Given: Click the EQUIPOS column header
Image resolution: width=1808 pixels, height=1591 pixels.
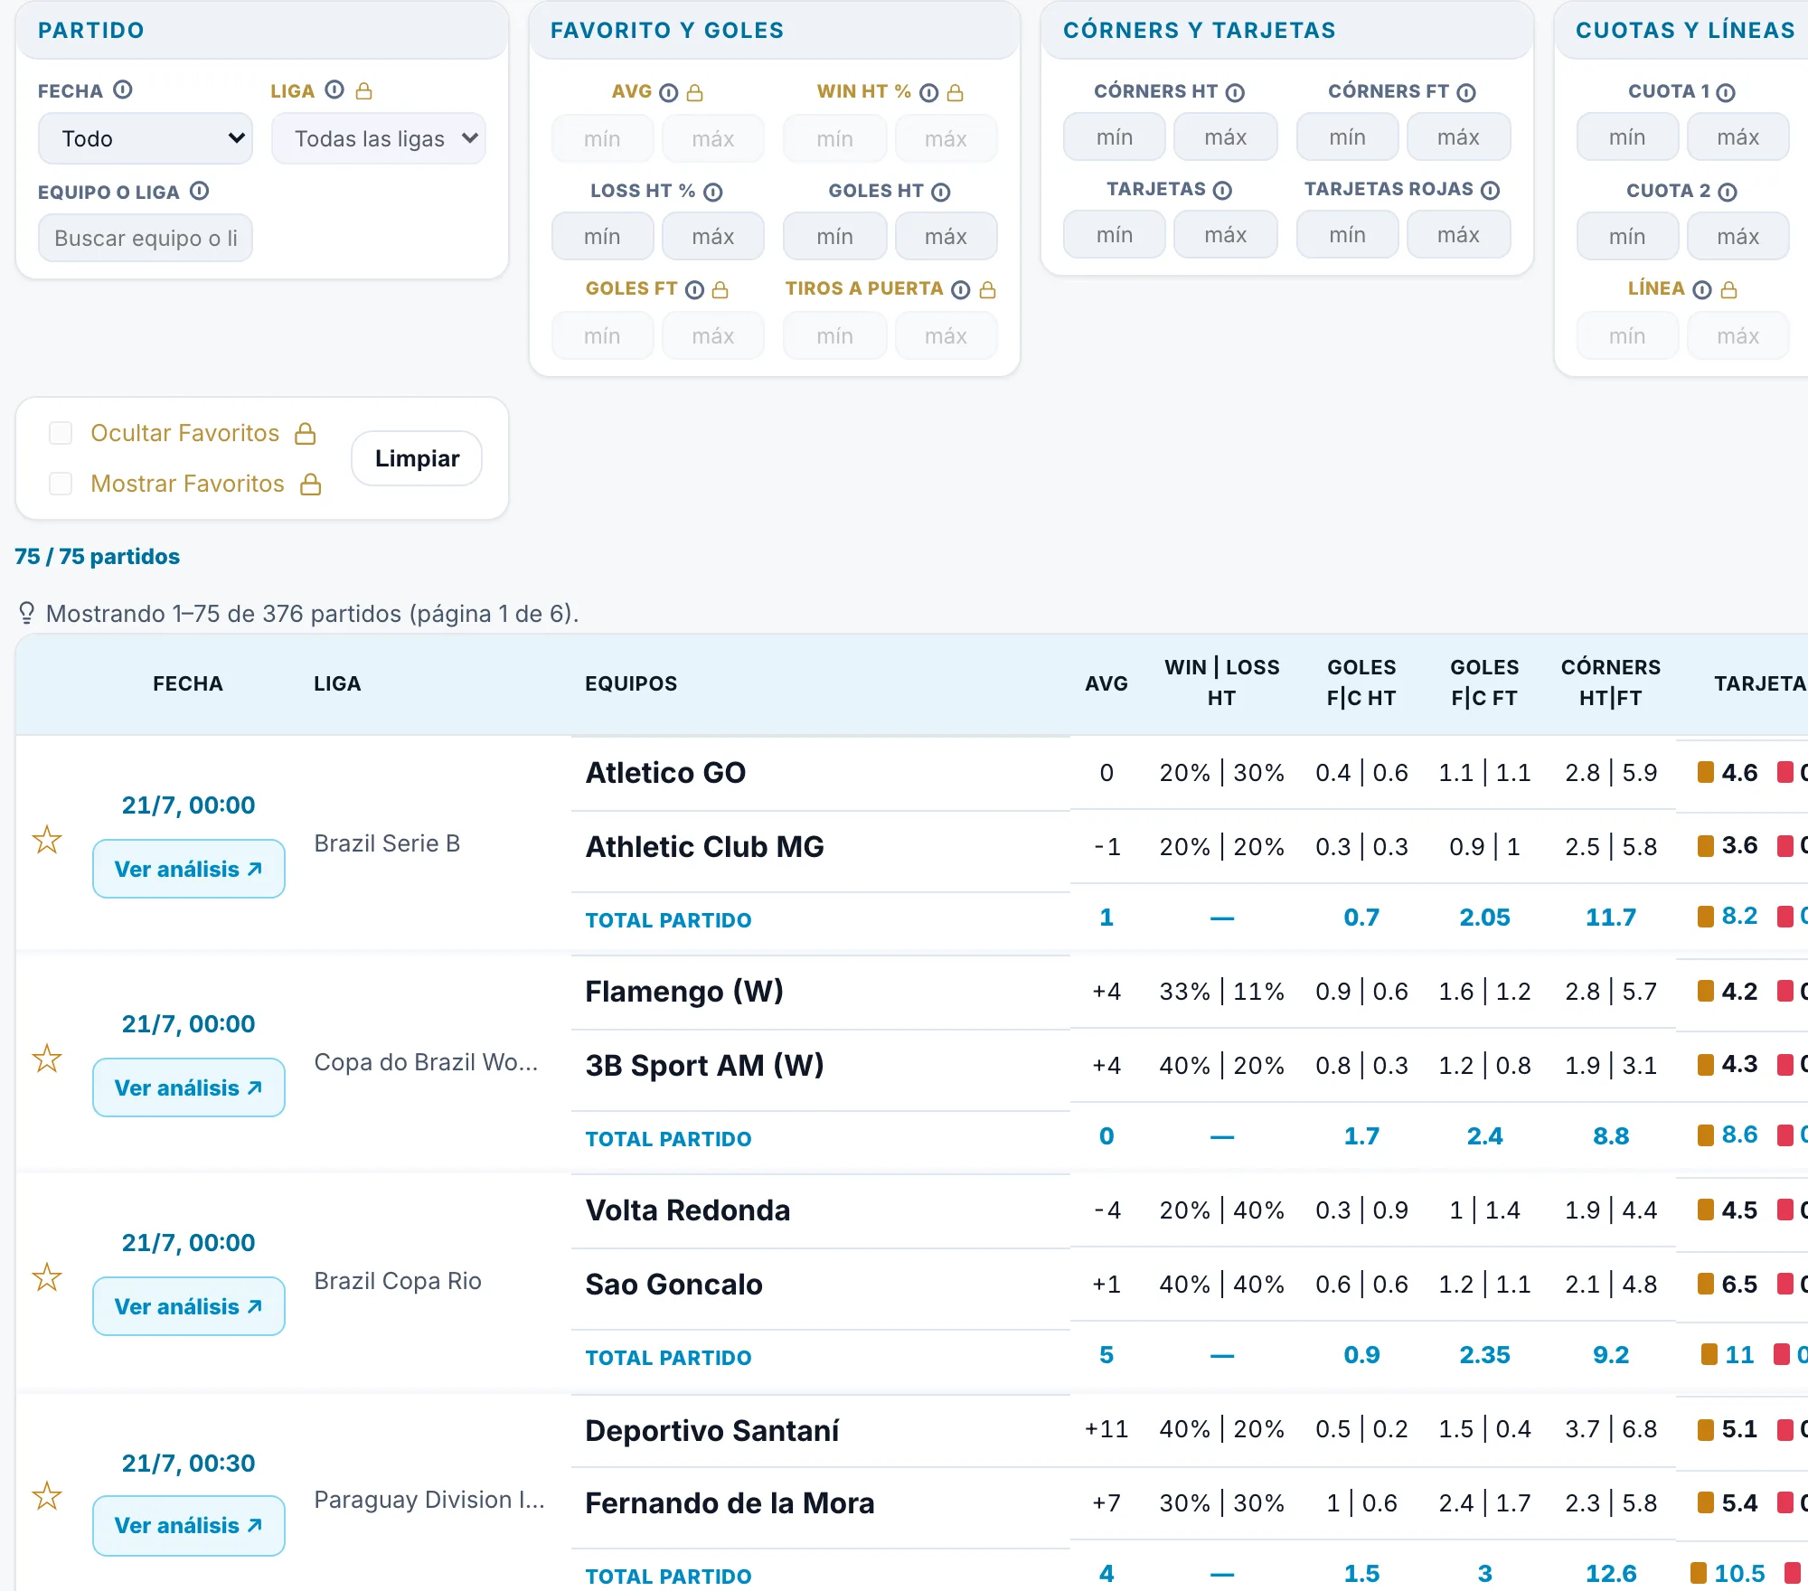Looking at the screenshot, I should 631,683.
